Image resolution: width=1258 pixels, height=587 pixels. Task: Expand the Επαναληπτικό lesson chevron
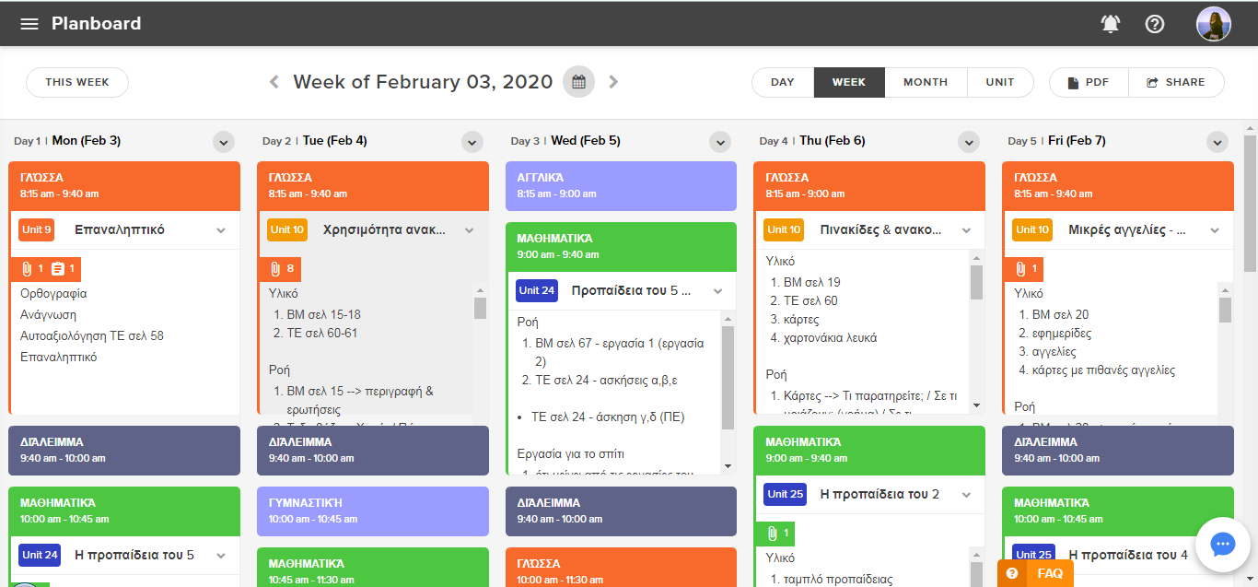[221, 230]
